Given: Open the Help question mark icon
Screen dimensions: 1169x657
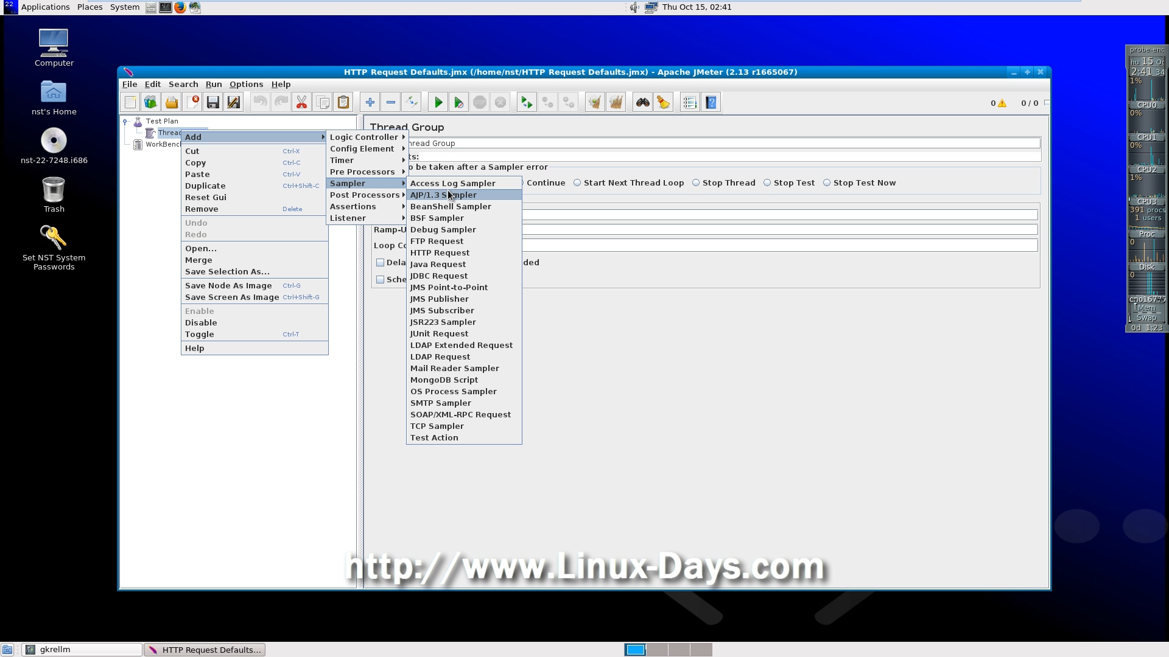Looking at the screenshot, I should pyautogui.click(x=711, y=103).
